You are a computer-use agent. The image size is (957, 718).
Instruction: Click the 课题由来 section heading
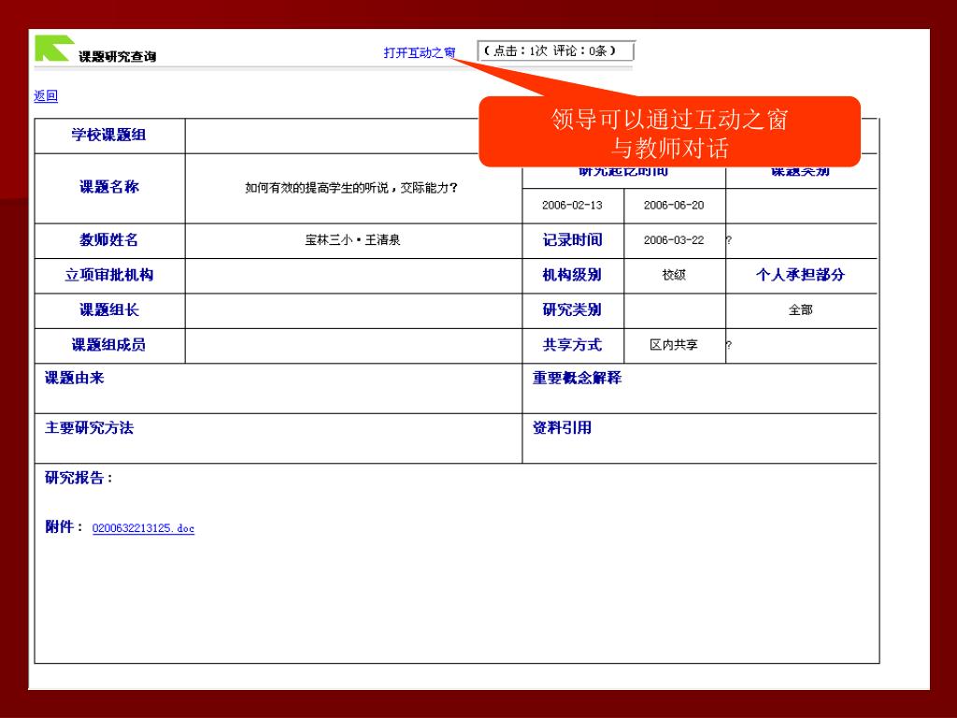(x=75, y=378)
